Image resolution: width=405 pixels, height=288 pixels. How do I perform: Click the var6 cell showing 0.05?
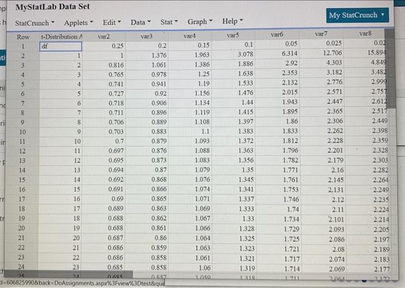click(x=277, y=44)
